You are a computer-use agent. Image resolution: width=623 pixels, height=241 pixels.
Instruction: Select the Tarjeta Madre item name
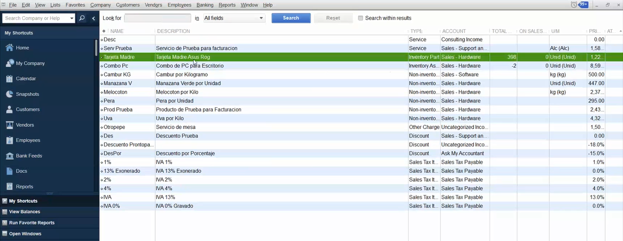[x=119, y=57]
